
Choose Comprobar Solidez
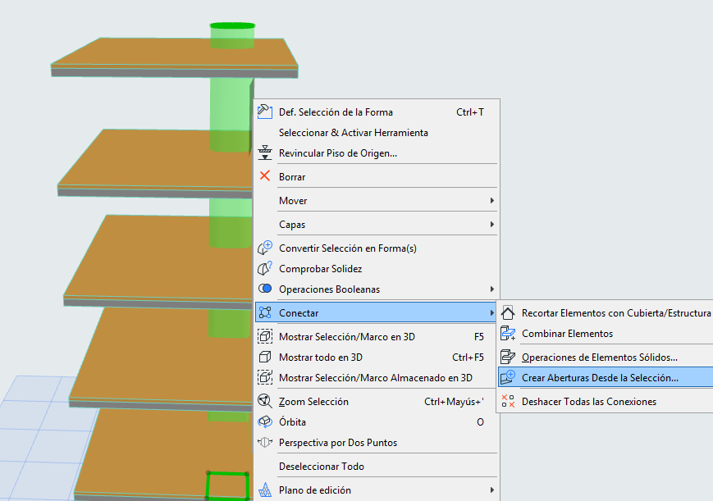click(377, 268)
